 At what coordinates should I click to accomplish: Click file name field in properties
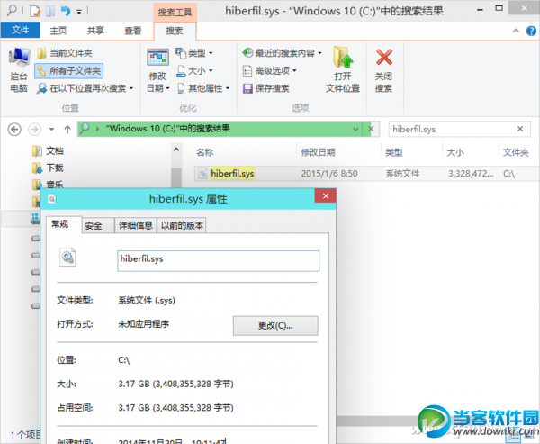[219, 261]
